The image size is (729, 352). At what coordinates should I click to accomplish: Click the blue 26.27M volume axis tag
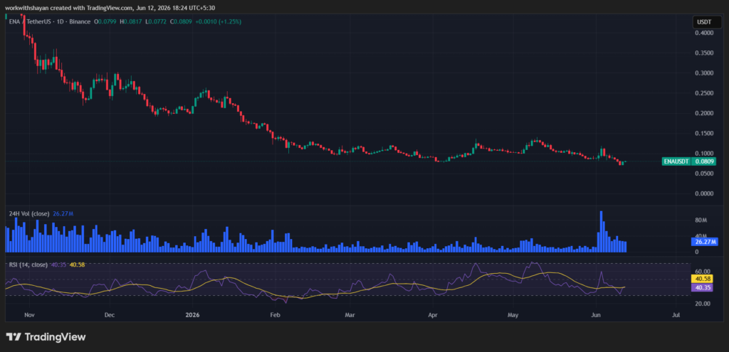pos(706,242)
